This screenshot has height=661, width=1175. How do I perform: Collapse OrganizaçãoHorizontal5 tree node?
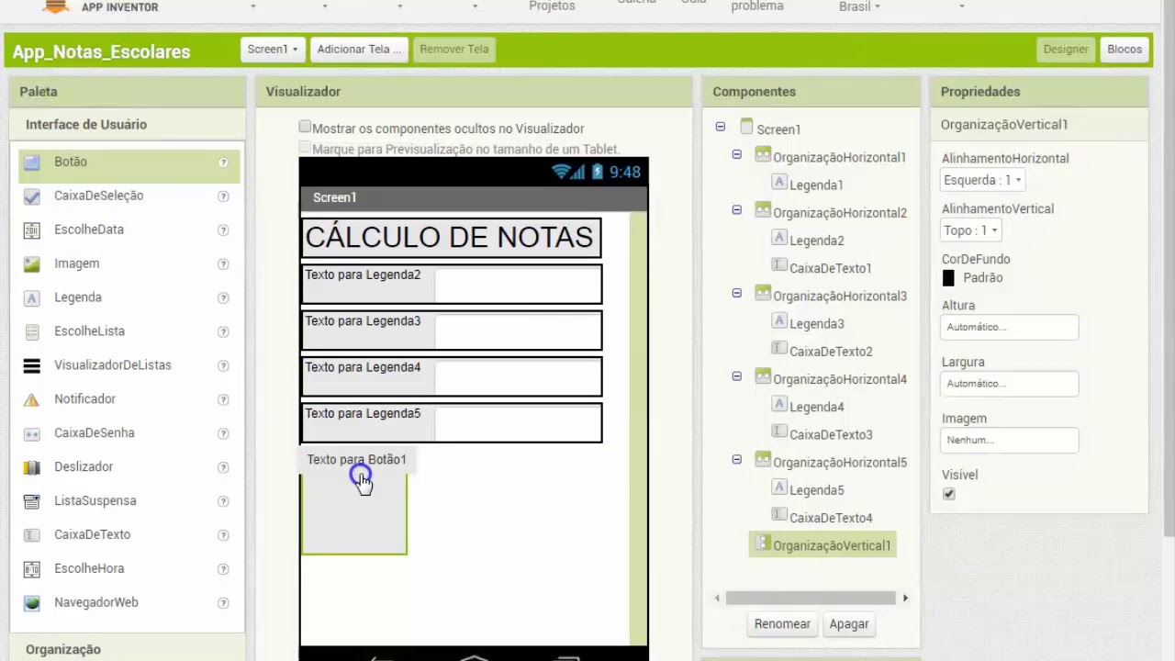(x=736, y=459)
